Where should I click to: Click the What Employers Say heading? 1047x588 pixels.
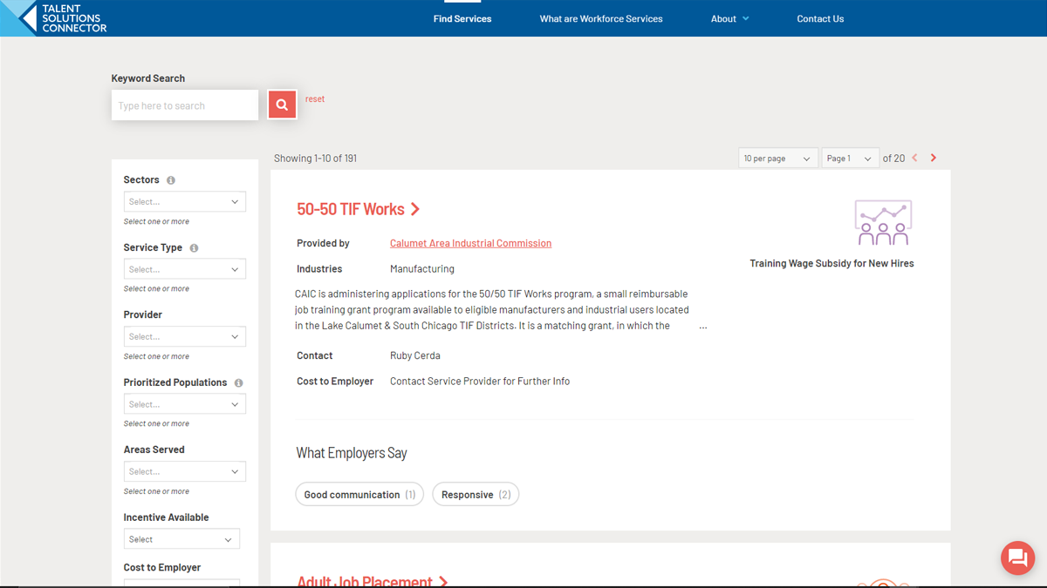352,453
